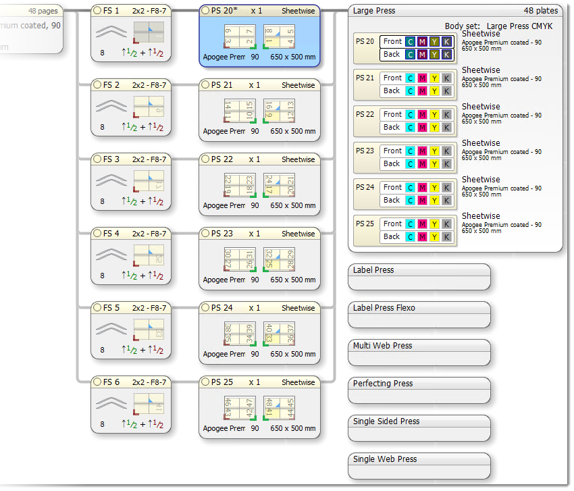Screen dimensions: 574x491
Task: Click FS 4 scheme label 2x2 - F8-7
Action: pos(149,234)
